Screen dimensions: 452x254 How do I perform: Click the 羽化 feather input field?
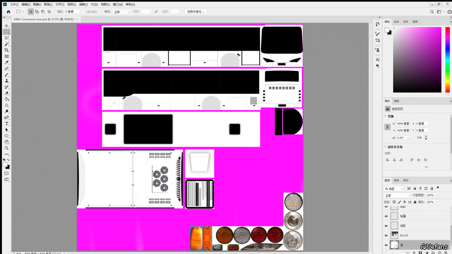coord(72,12)
